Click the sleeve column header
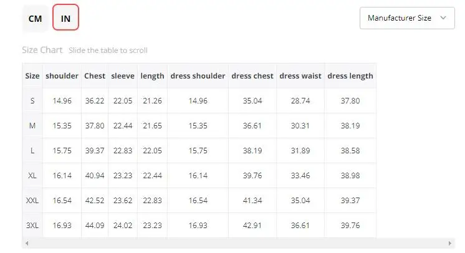This screenshot has height=253, width=465. coord(123,76)
